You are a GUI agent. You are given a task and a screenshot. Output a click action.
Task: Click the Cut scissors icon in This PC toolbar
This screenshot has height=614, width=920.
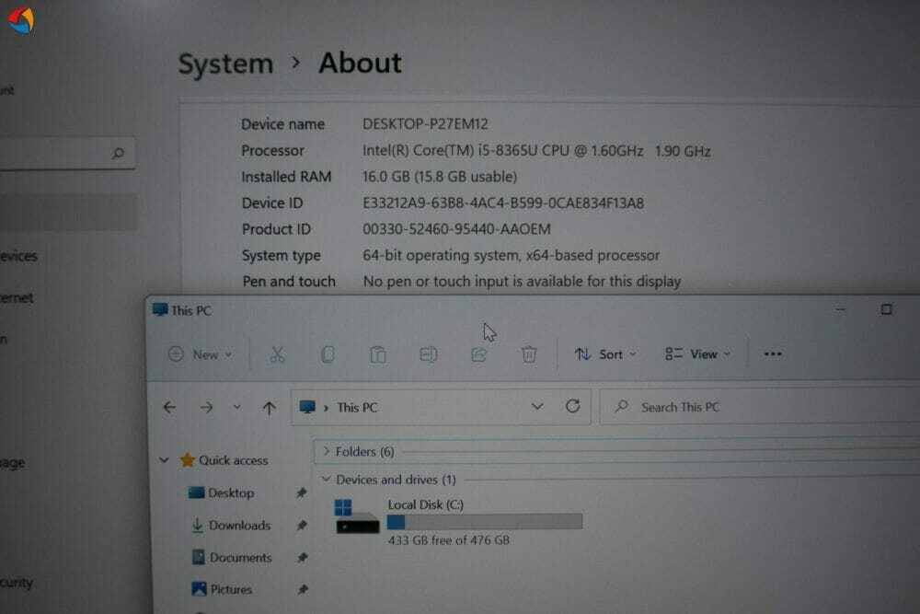[277, 354]
